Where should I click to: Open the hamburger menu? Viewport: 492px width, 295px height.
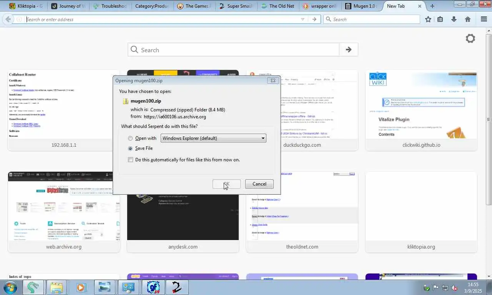(484, 19)
